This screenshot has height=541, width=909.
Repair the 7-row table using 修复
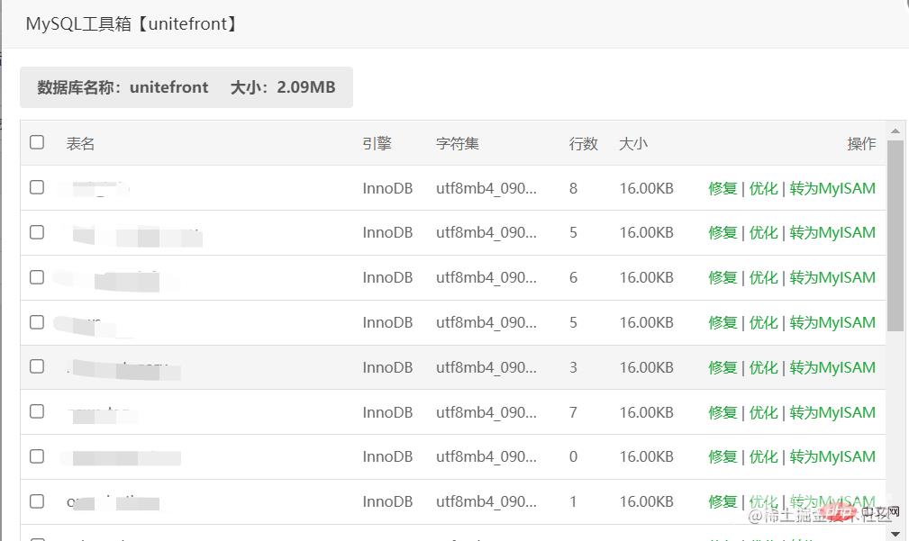(723, 412)
